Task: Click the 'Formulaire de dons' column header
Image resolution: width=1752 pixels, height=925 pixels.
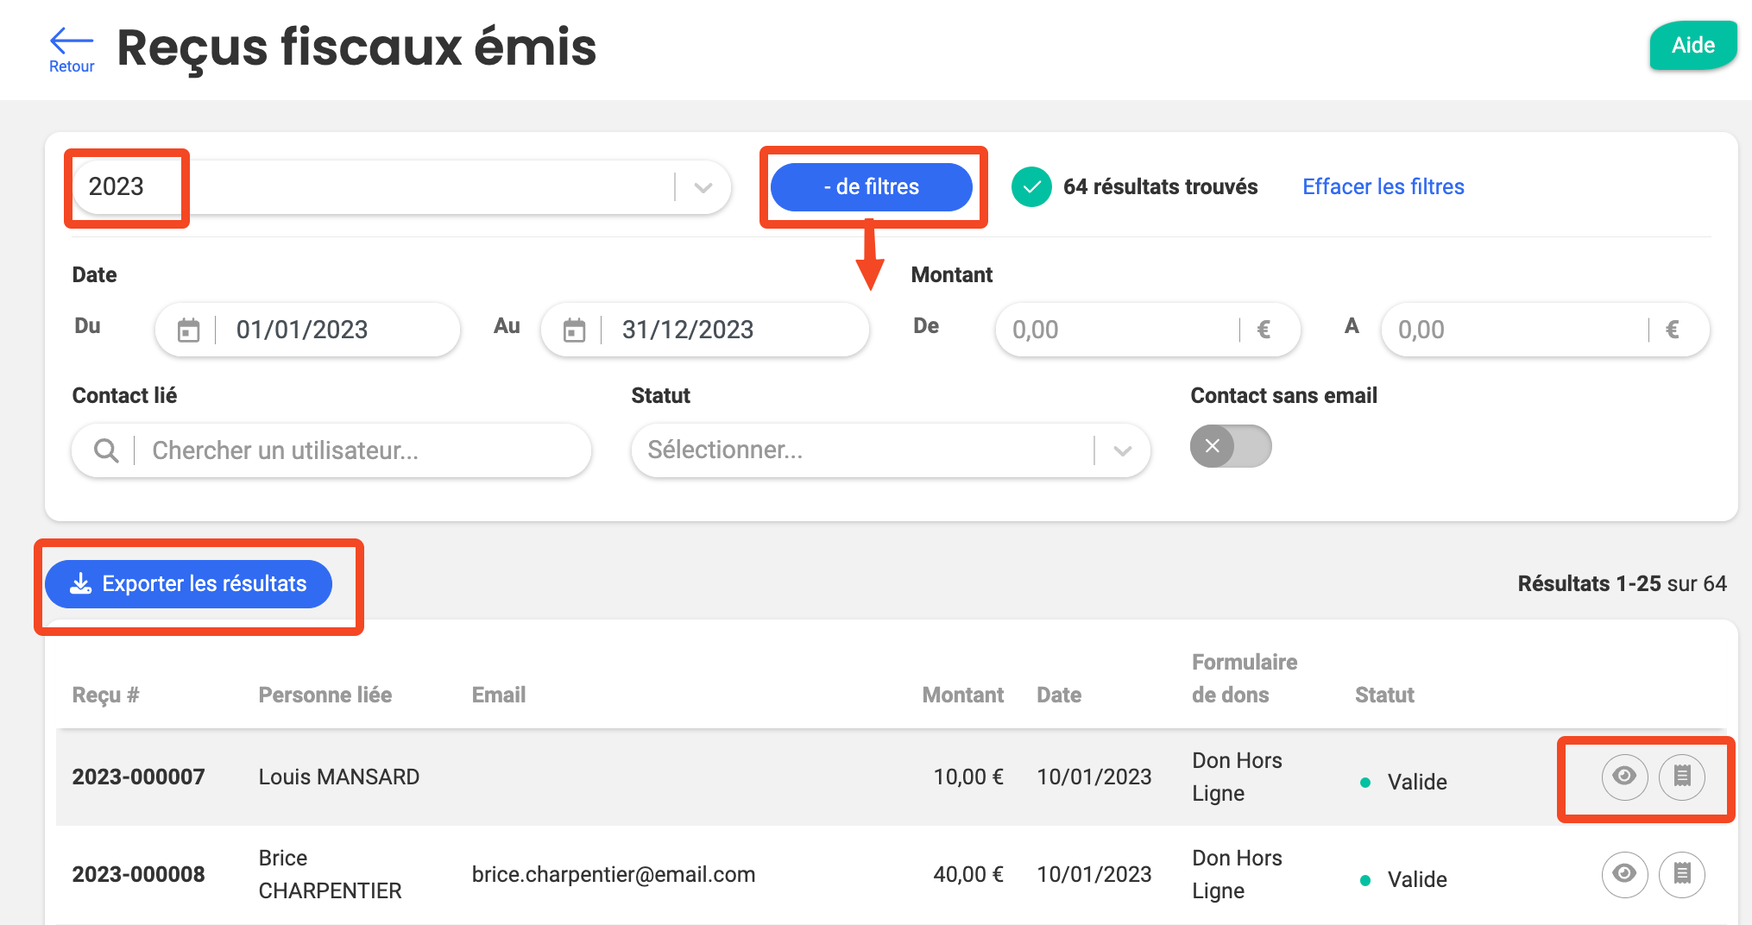Action: [1245, 678]
